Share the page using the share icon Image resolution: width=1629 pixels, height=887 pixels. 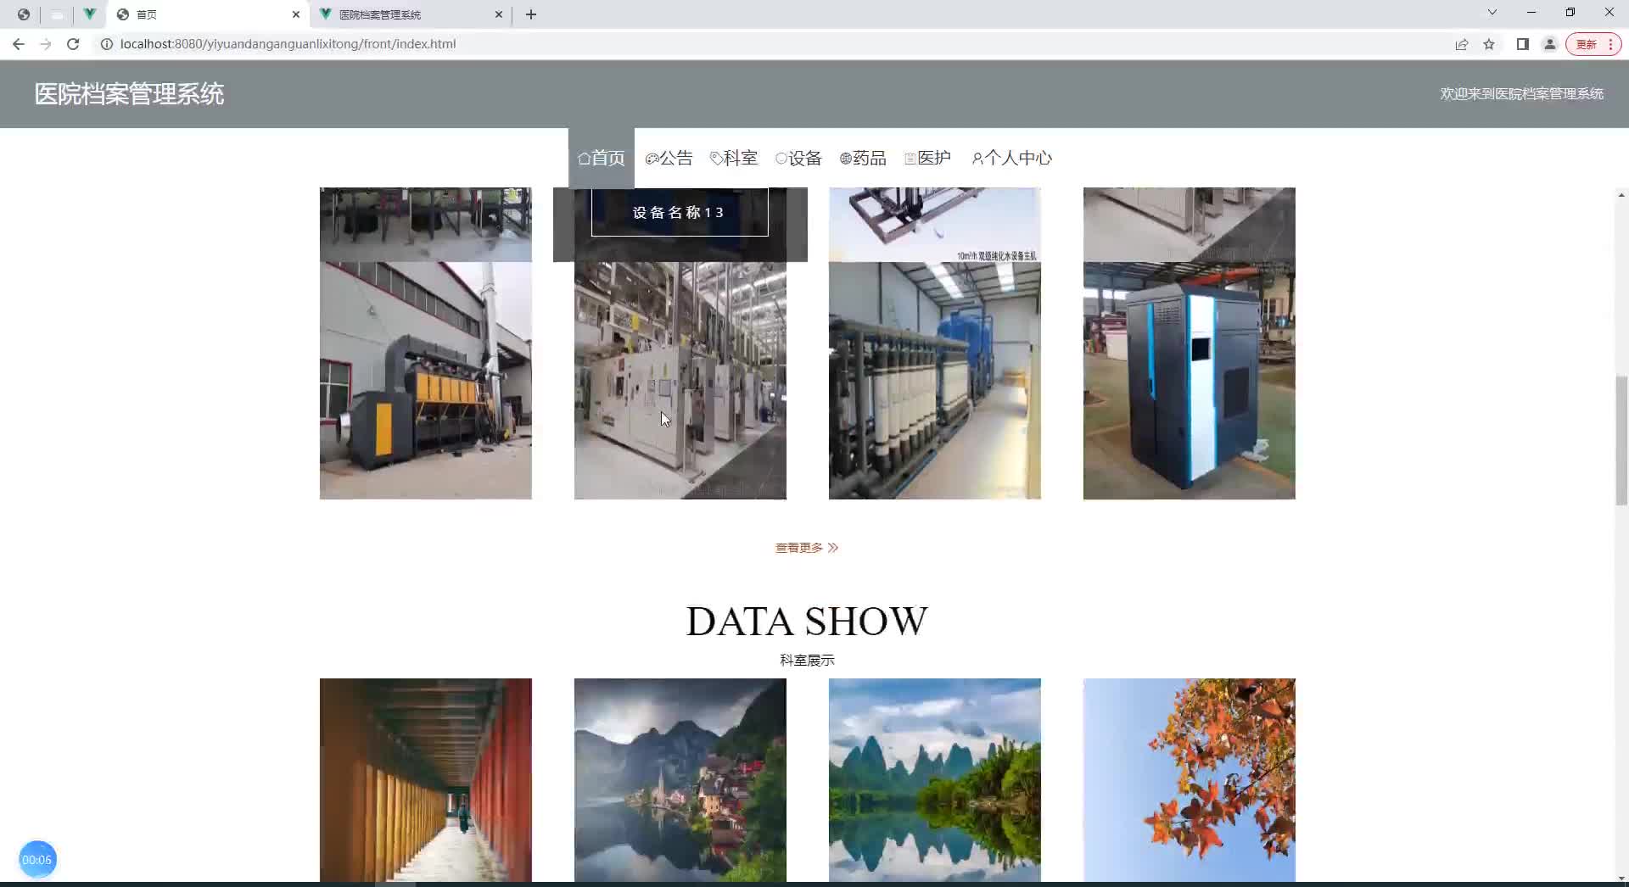point(1462,43)
